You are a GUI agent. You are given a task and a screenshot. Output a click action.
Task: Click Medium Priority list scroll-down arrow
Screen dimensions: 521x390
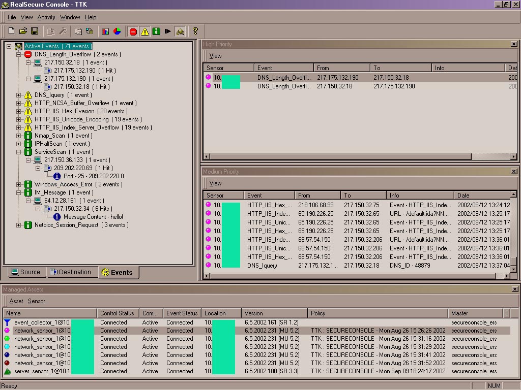513,269
